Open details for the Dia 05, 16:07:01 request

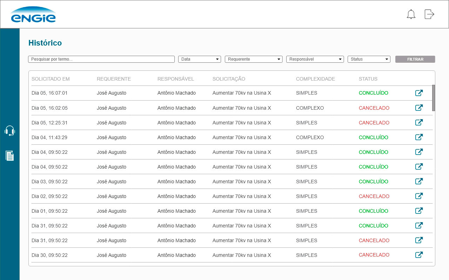pyautogui.click(x=419, y=93)
